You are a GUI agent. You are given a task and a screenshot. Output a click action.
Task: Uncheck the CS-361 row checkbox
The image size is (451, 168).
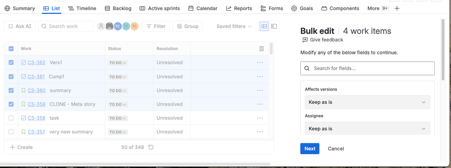click(11, 76)
